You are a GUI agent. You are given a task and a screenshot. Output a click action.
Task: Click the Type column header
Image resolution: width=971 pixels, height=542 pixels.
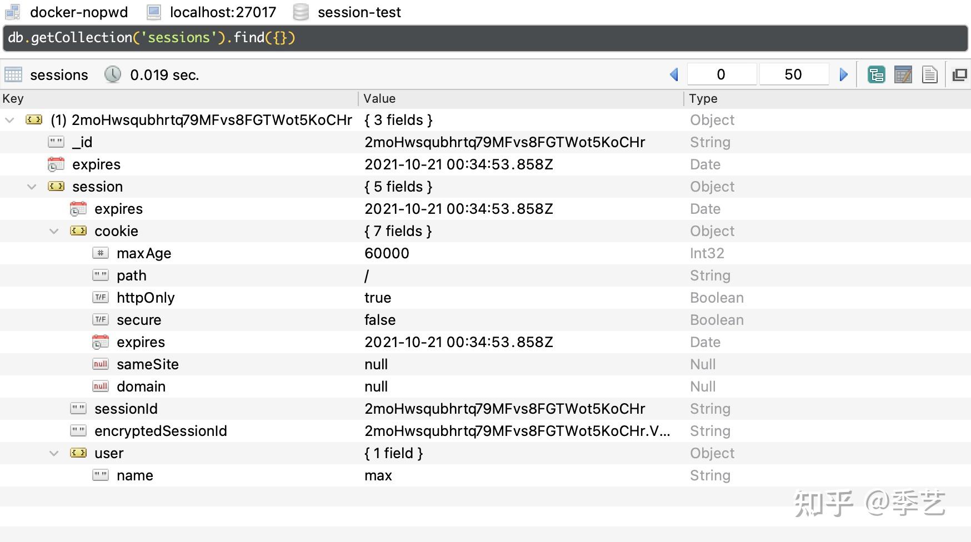[703, 99]
